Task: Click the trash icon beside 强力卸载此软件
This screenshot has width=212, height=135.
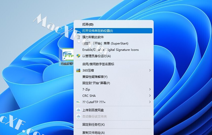Action: pos(78,37)
